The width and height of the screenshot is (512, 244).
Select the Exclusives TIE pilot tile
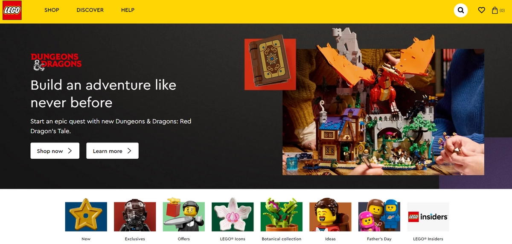tap(135, 217)
